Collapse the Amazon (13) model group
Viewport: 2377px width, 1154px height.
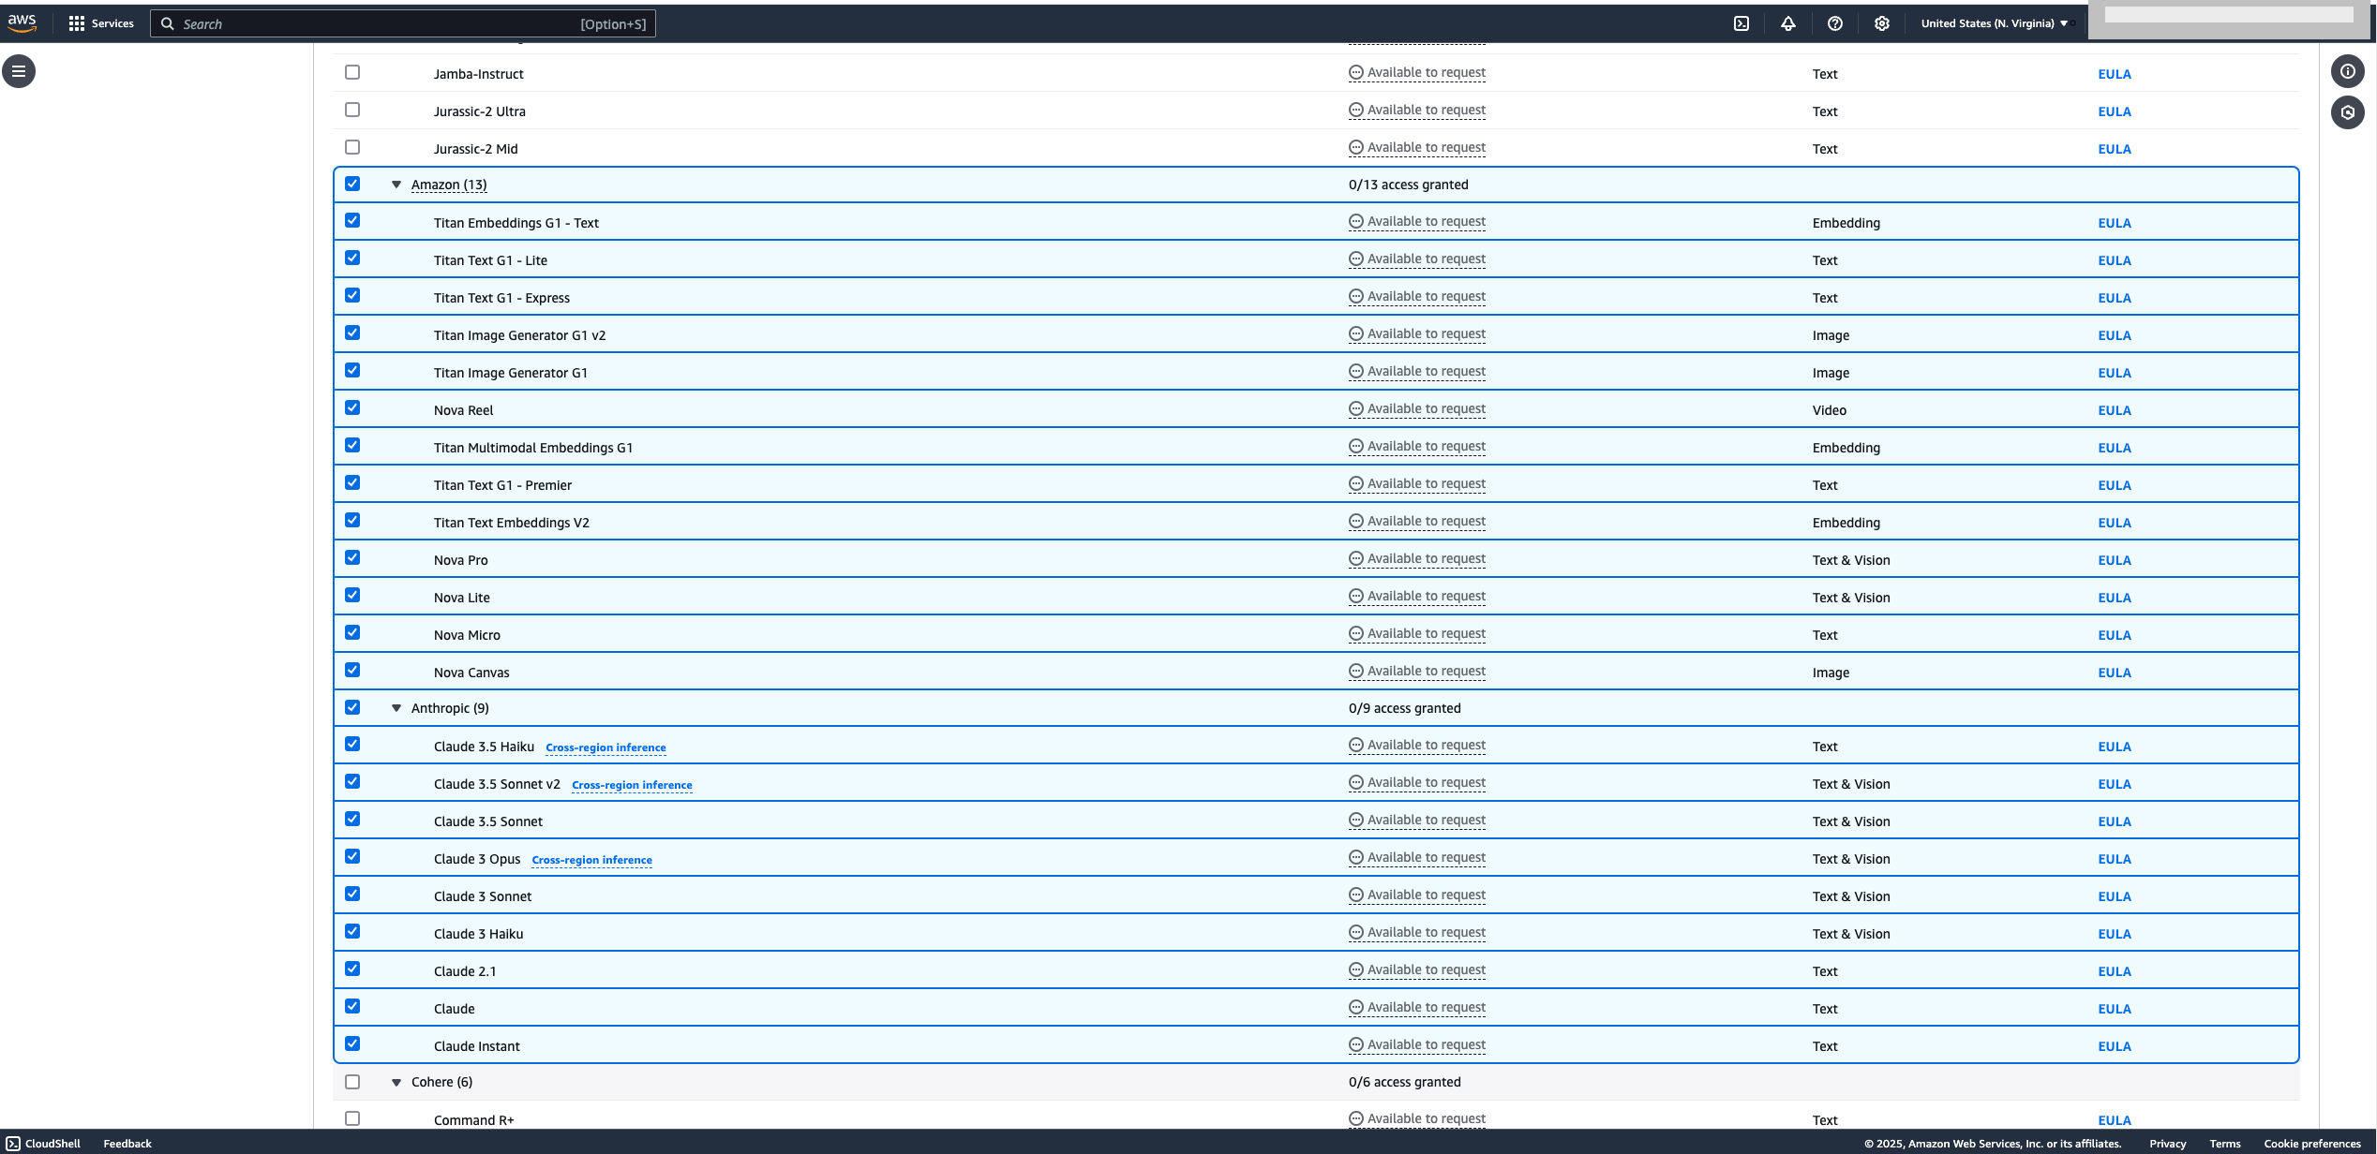(x=396, y=185)
